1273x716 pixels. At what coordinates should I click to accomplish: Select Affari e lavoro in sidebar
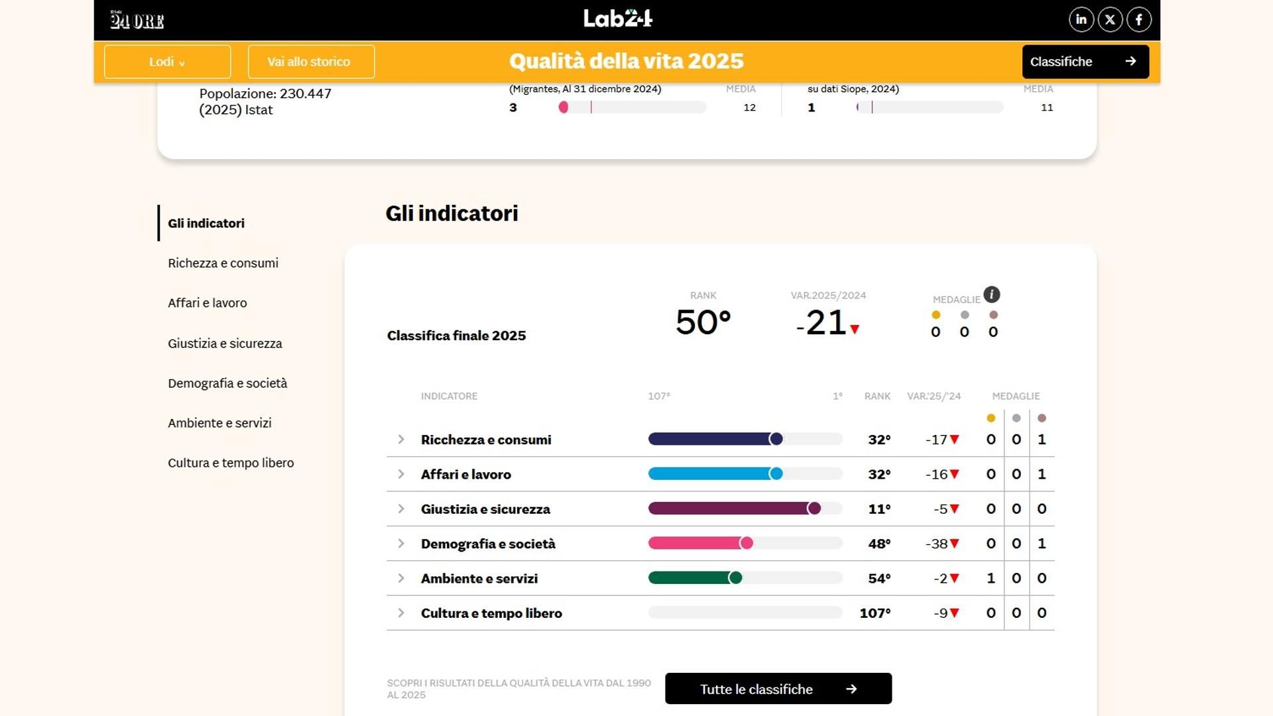[x=207, y=303]
